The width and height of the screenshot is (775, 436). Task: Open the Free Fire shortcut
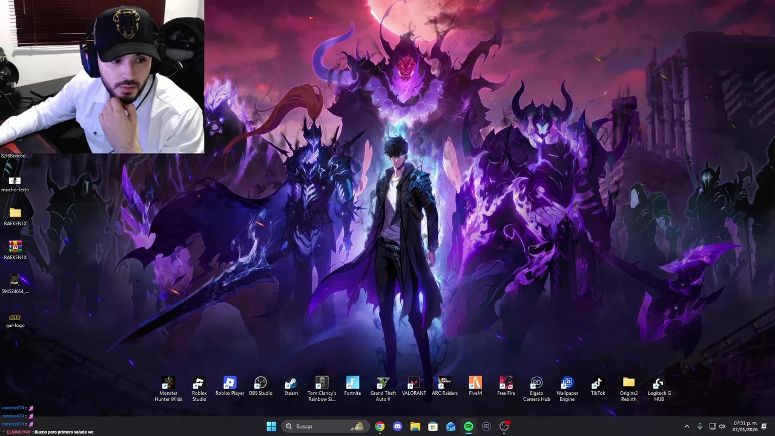tap(506, 386)
